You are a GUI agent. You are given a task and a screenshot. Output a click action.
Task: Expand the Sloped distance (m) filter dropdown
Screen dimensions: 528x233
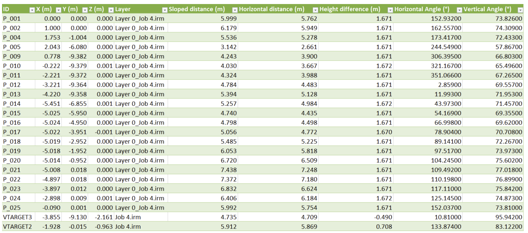coord(235,9)
